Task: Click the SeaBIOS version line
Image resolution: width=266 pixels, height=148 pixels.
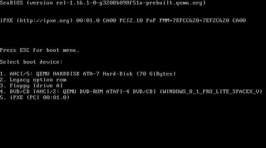Action: coord(103,3)
